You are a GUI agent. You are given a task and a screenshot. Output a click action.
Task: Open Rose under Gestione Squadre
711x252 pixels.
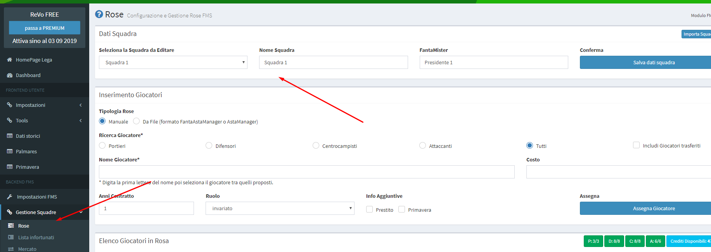[24, 226]
